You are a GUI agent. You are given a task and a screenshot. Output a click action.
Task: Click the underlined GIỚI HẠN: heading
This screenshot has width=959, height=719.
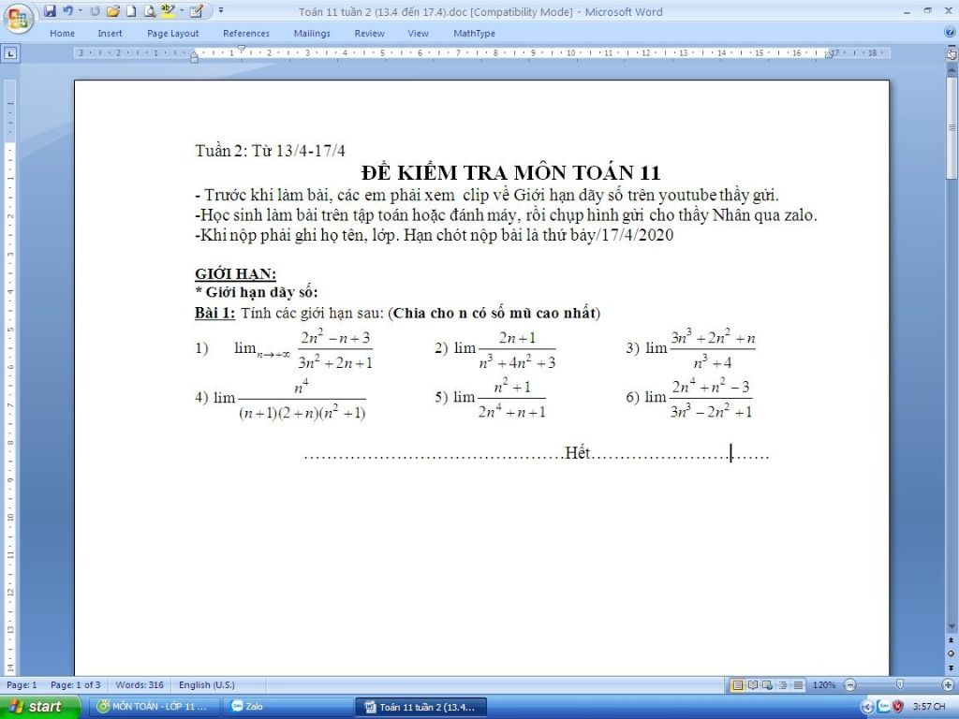click(235, 274)
